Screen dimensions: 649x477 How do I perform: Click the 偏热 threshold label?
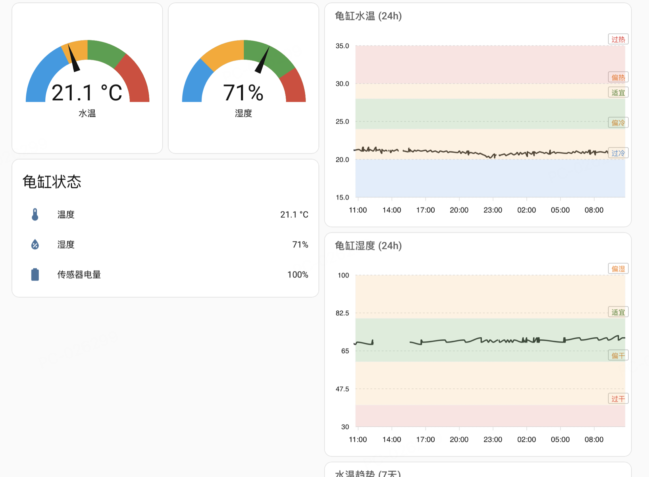click(x=618, y=77)
